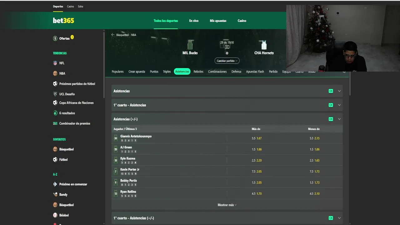Click the live stream play icon

227,47
